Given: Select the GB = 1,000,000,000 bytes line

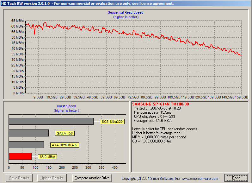Looking at the screenshot, I should [x=152, y=141].
